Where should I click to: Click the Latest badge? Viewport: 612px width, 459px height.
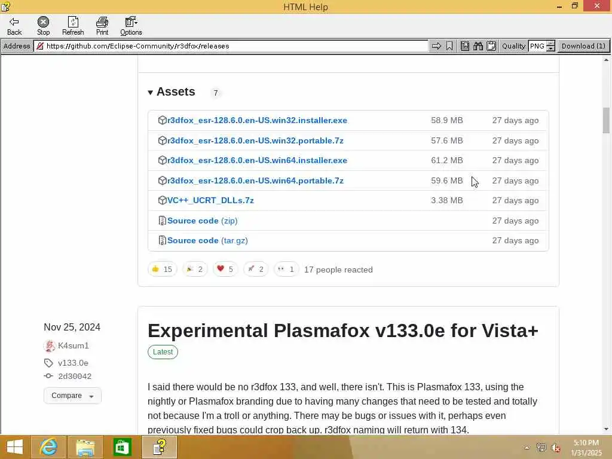[x=163, y=352]
